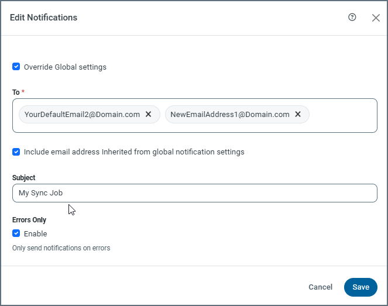Click the "Edit Notifications" dialog title
Screen dimensions: 388x306
point(43,18)
